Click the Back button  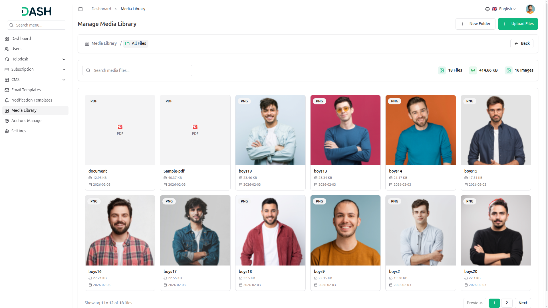pyautogui.click(x=522, y=44)
